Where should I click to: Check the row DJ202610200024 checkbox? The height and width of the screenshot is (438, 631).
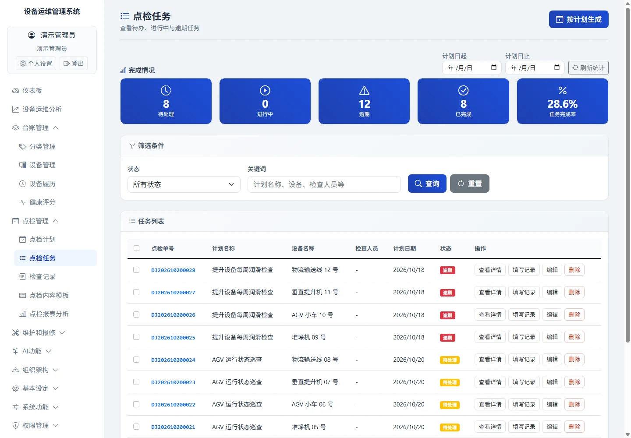pos(136,360)
